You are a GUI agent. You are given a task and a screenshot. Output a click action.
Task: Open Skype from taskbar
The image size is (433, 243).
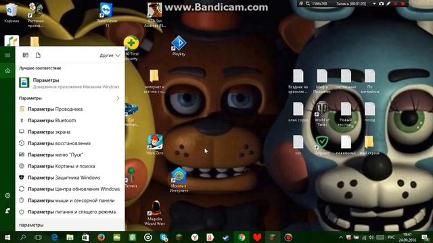164,237
